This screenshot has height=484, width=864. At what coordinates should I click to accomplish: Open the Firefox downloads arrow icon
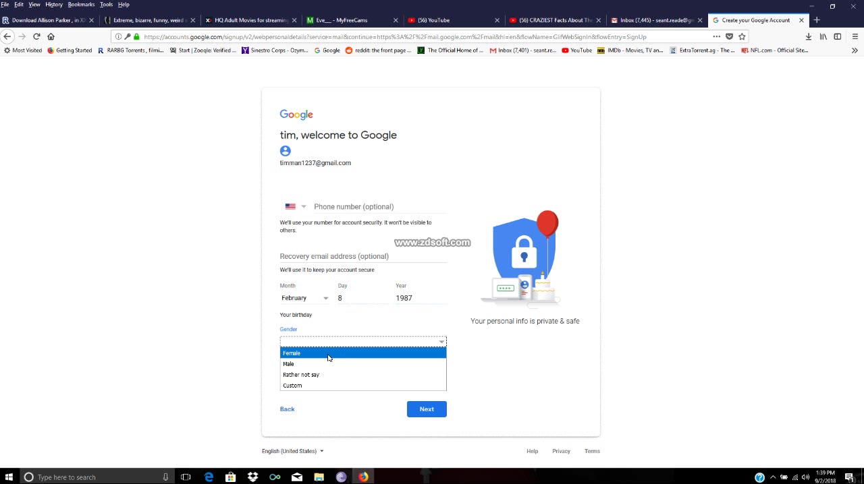coord(808,36)
